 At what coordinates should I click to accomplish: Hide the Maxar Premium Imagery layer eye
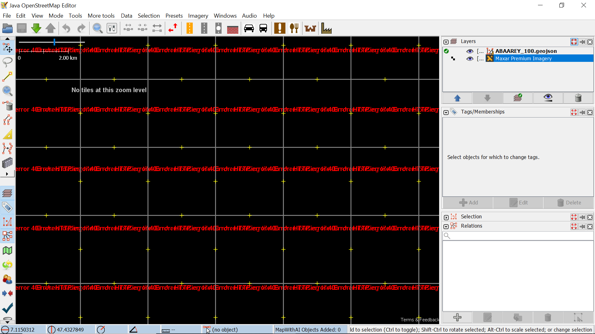[x=470, y=59]
